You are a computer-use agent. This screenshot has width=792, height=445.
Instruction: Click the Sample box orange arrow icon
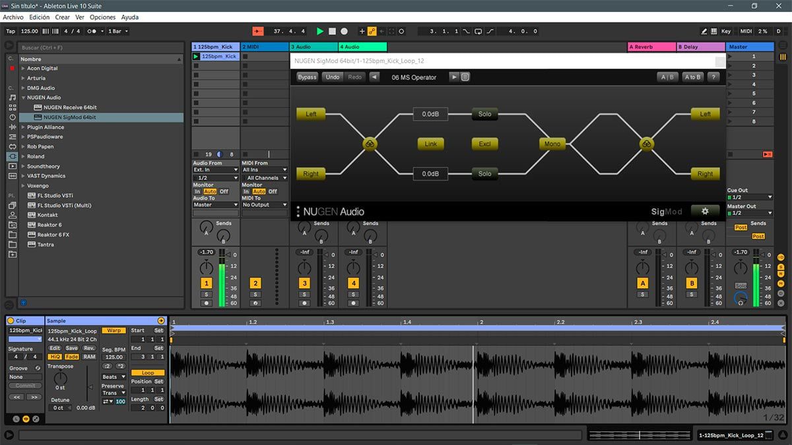(160, 320)
